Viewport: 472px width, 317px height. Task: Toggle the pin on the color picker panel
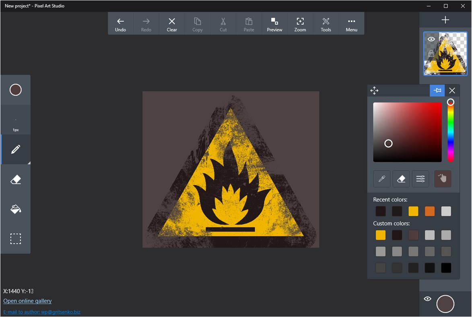pos(437,90)
